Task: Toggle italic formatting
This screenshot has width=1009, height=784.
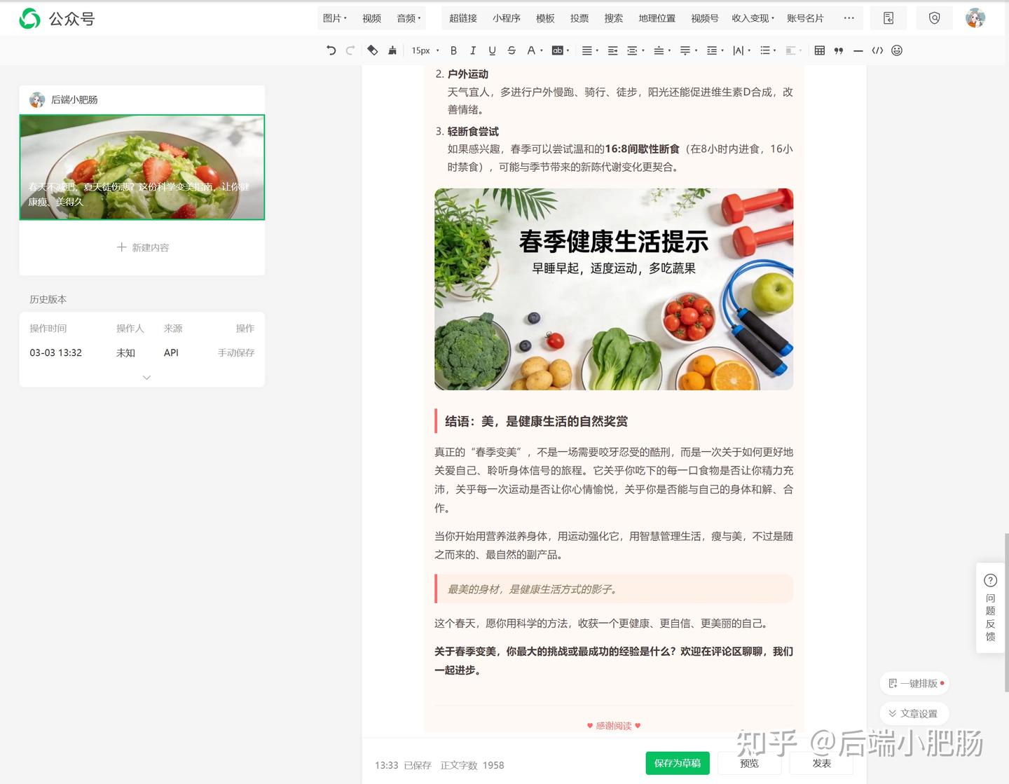Action: 473,50
